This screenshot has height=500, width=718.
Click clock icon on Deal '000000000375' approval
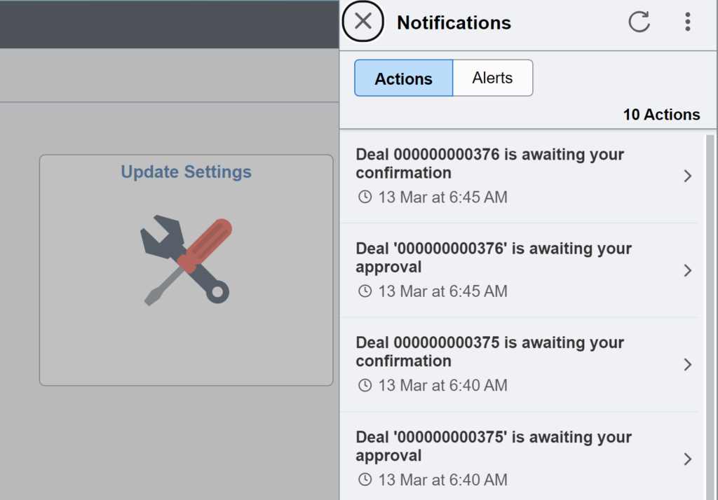click(x=365, y=480)
